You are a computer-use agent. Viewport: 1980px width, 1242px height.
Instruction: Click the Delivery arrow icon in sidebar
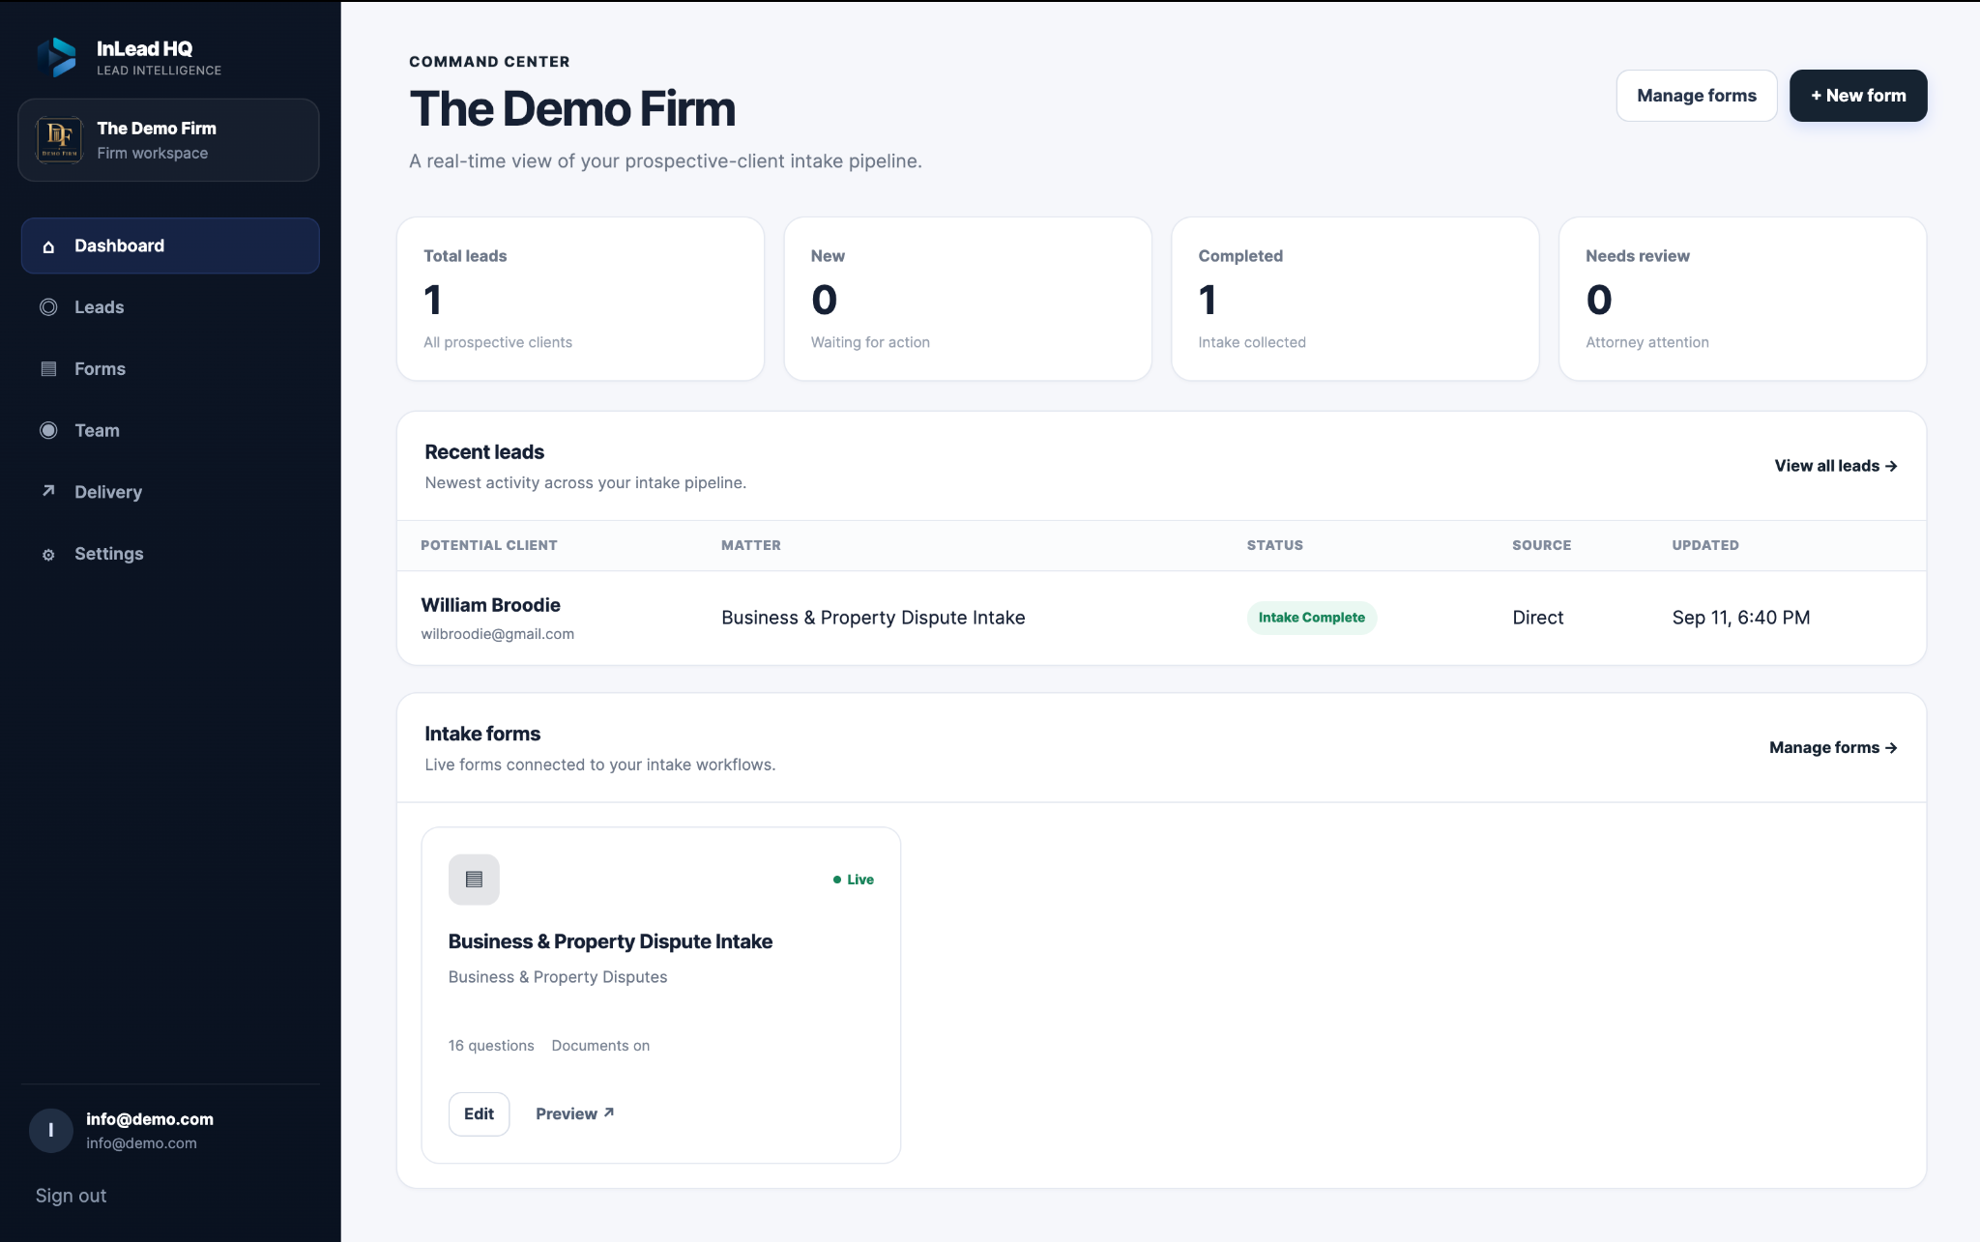pos(48,491)
